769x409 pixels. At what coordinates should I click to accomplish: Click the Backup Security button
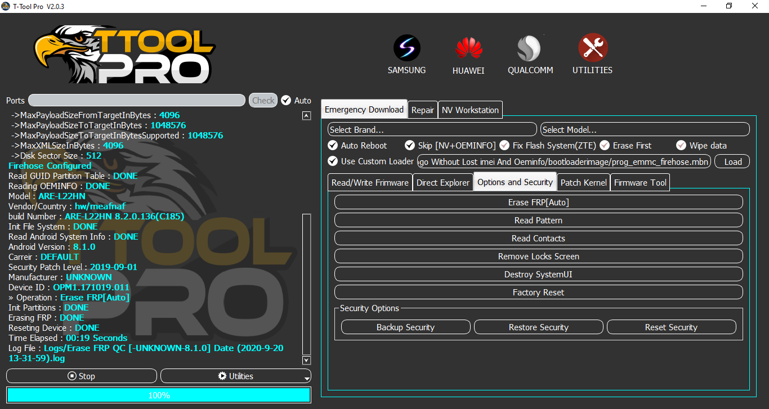[x=406, y=327]
